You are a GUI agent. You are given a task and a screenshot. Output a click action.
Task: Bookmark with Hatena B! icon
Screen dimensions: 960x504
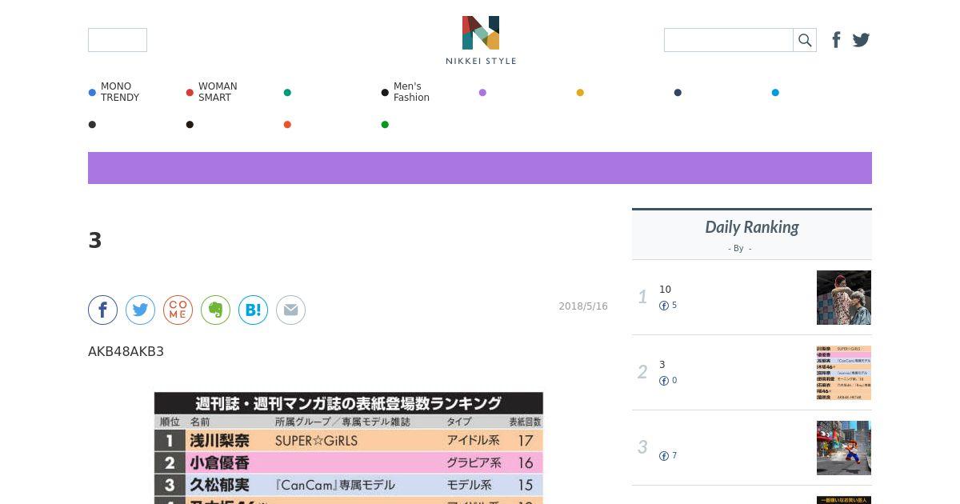tap(253, 310)
